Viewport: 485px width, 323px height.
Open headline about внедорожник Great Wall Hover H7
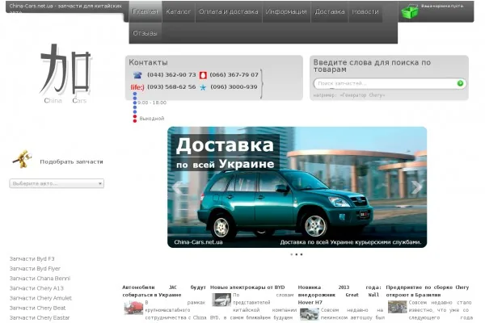click(339, 295)
